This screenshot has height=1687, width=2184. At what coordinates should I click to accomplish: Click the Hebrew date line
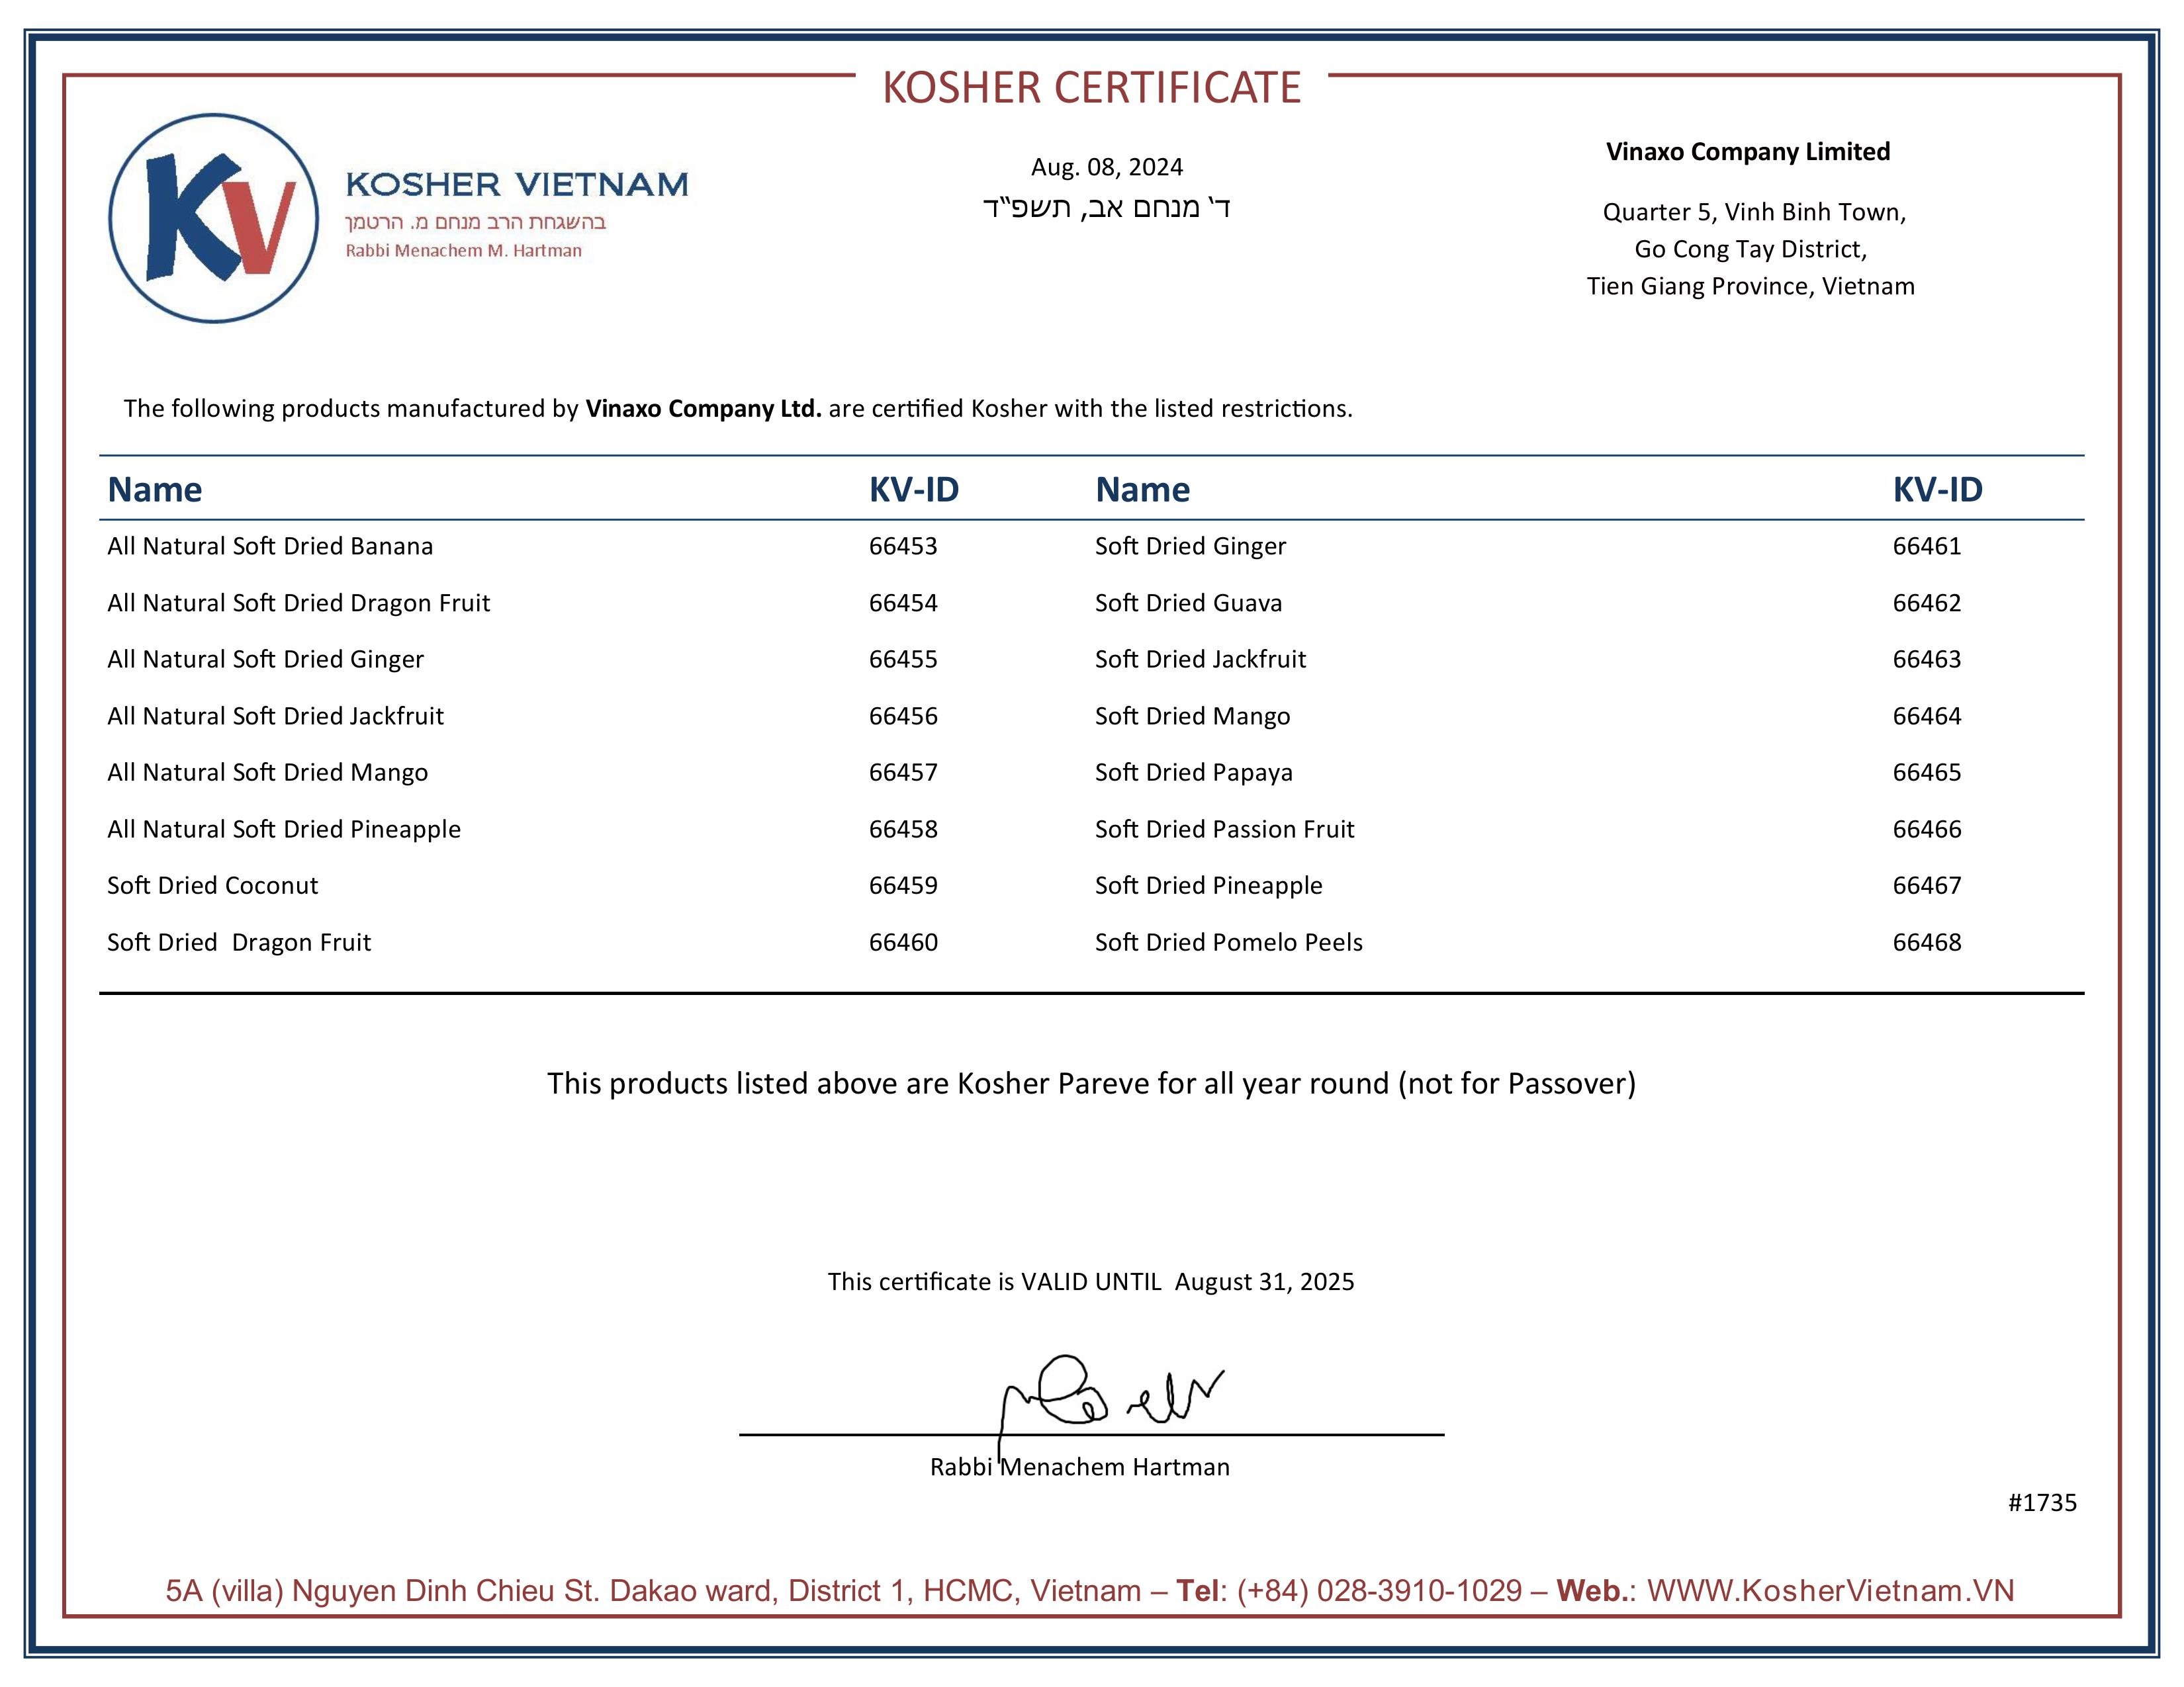coord(1106,208)
